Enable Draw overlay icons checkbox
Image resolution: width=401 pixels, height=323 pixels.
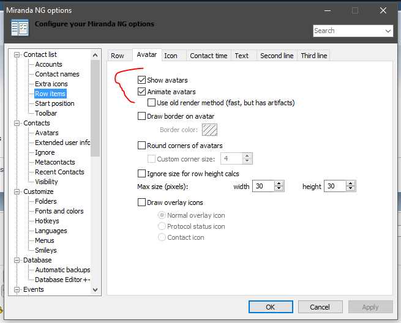tap(141, 202)
